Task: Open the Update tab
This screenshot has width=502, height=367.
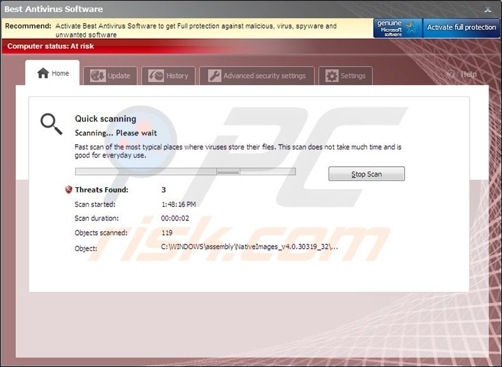Action: [x=110, y=76]
